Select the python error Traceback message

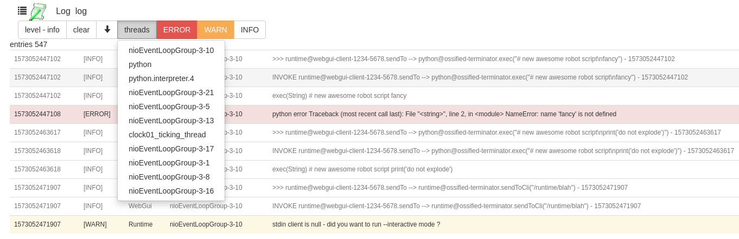(444, 114)
